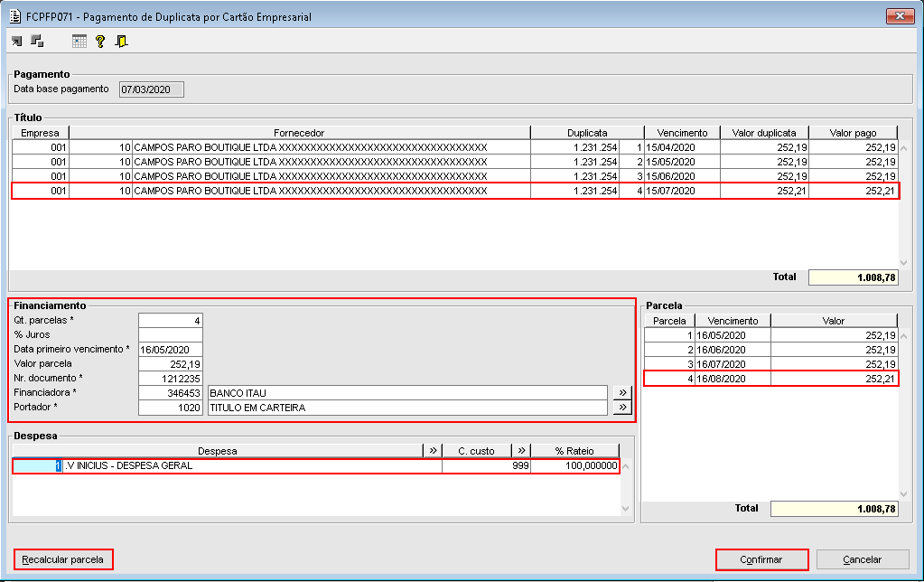The height and width of the screenshot is (582, 924).
Task: Select parcela row due 16/07/2020
Action: 770,364
